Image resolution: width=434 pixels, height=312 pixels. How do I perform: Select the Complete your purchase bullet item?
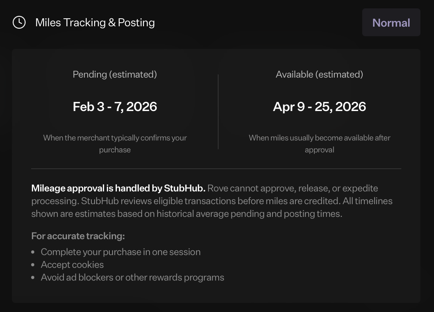pos(120,252)
